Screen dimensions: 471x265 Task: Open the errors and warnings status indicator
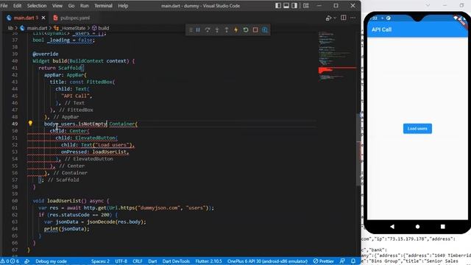[10, 261]
